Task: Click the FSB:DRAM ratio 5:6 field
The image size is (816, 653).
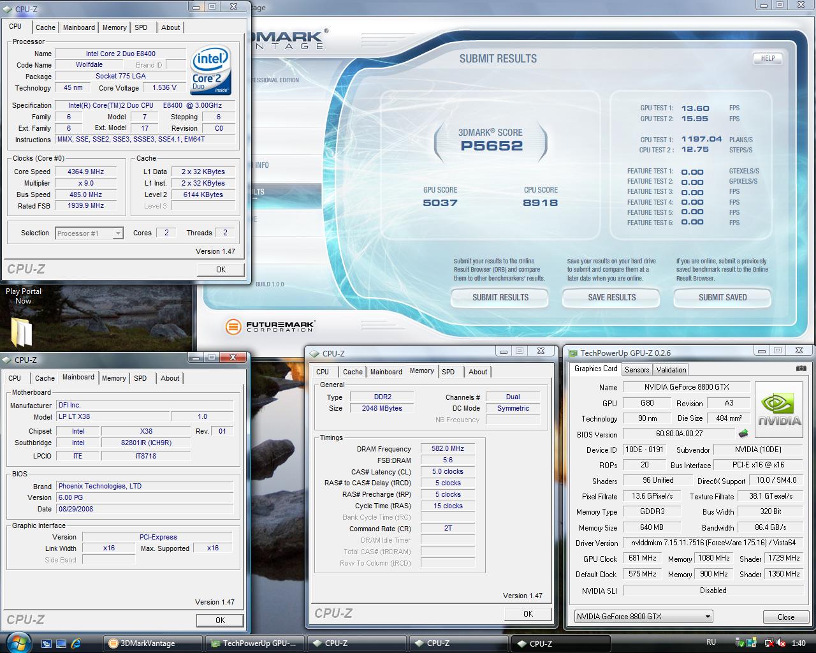Action: [x=448, y=460]
